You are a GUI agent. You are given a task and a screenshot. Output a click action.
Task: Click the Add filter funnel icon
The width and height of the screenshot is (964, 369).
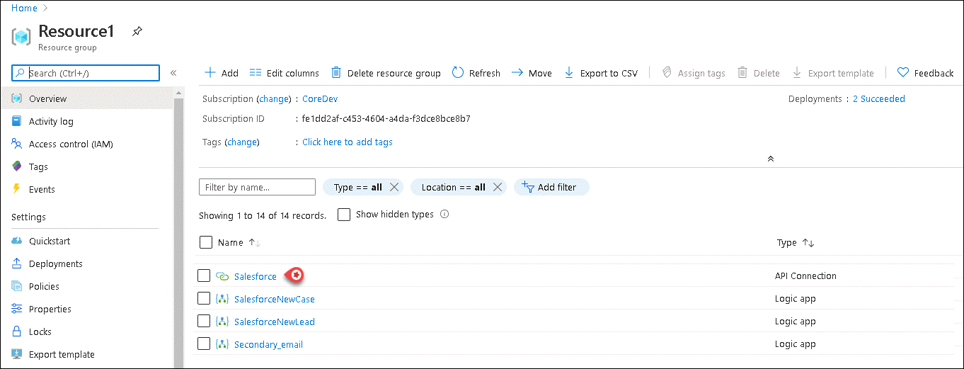[x=527, y=187]
